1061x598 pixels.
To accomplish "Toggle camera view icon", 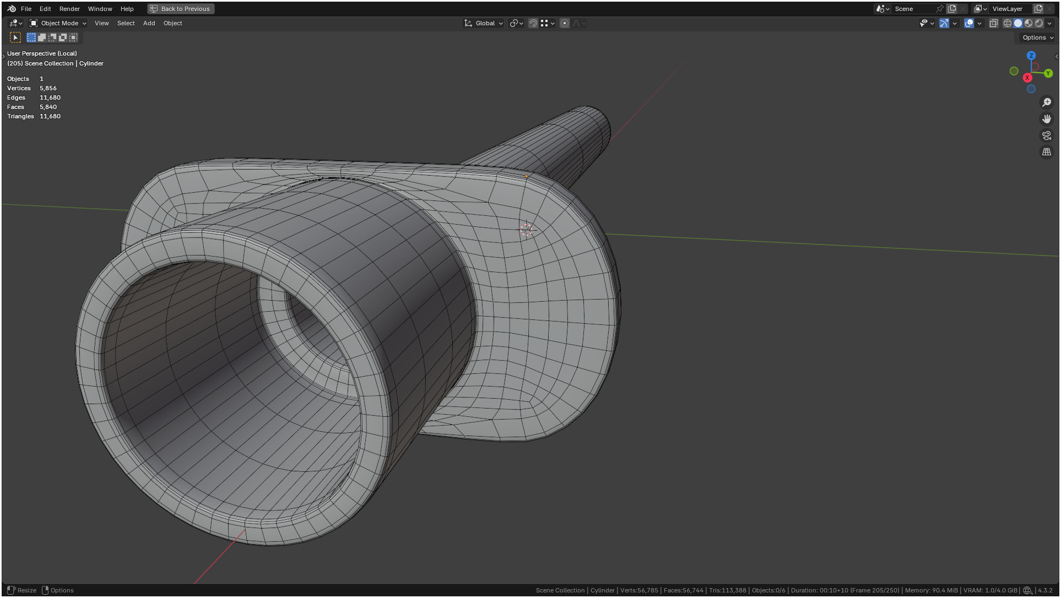I will [1046, 135].
